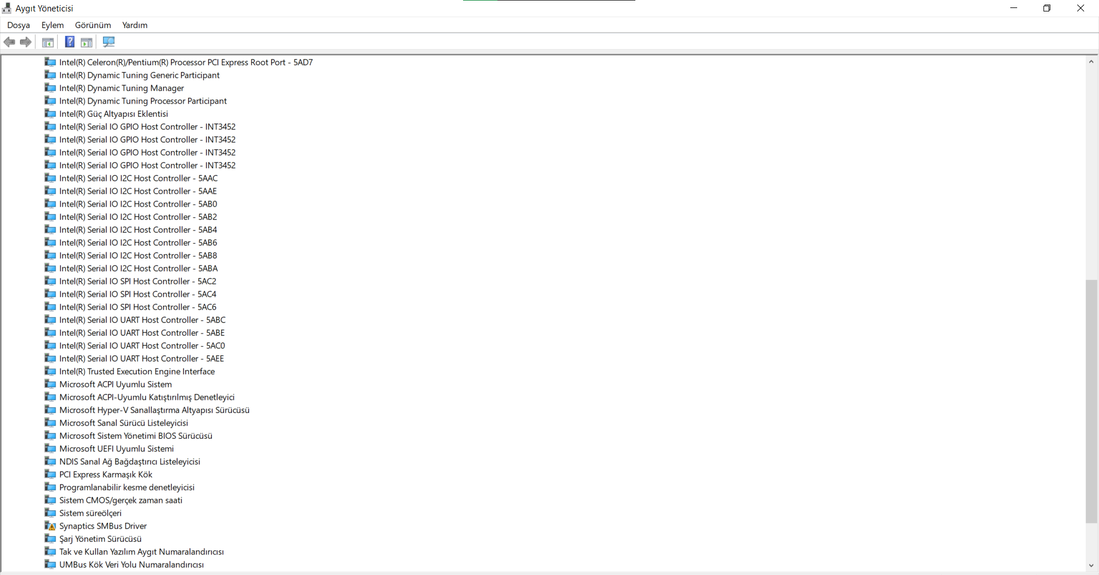Show the console tree toolbar icon

point(48,42)
